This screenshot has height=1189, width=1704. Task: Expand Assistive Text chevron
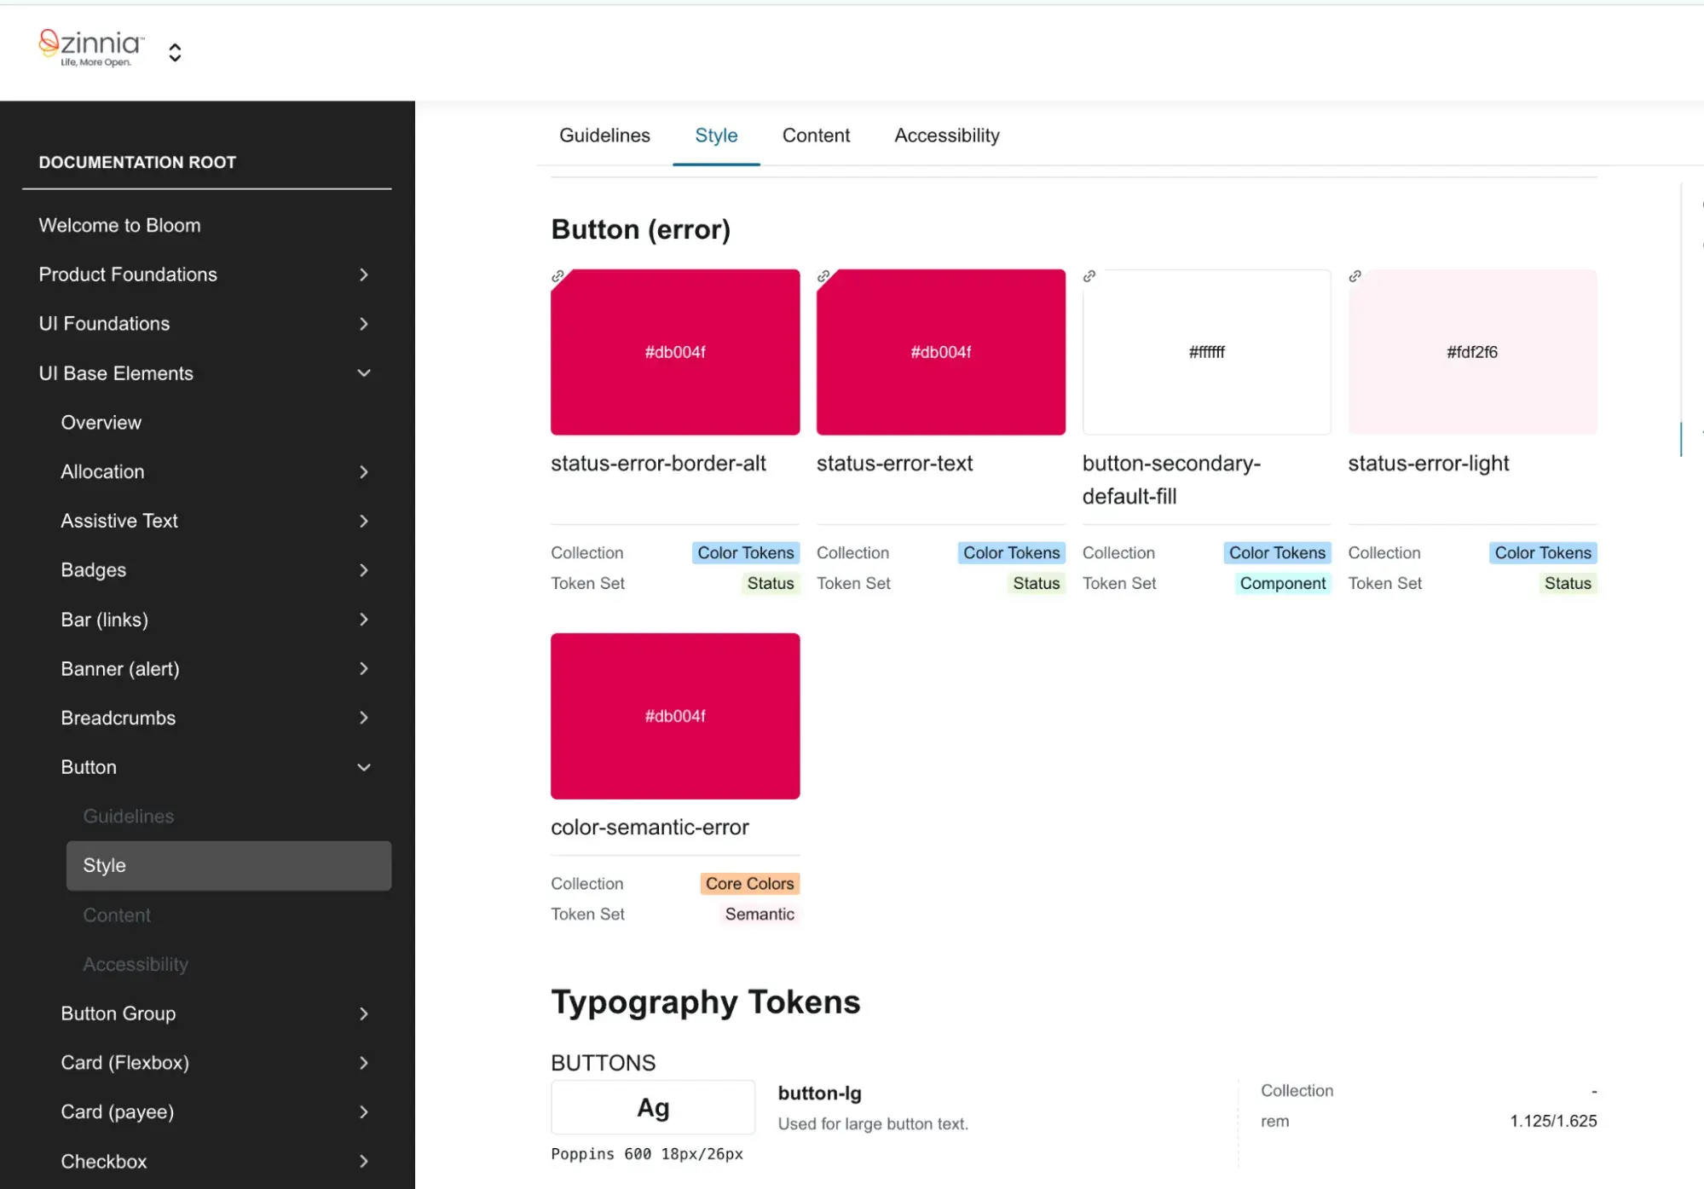click(364, 521)
